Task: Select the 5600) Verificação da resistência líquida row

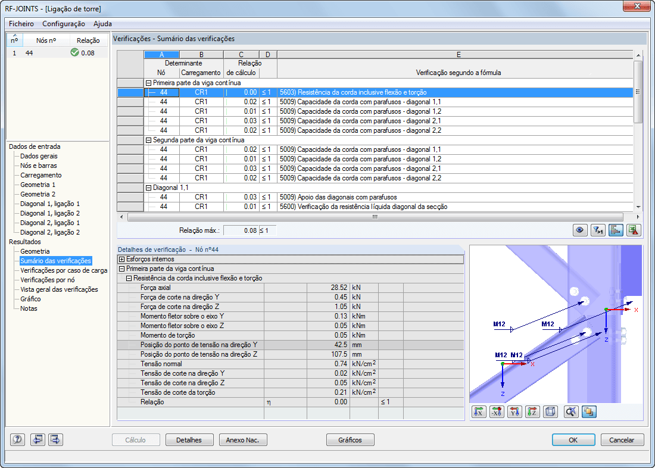Action: click(x=375, y=207)
